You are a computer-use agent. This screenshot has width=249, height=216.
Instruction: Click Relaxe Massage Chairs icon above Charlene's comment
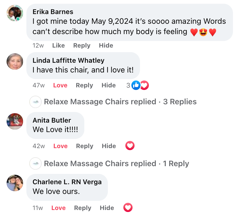click(x=36, y=164)
